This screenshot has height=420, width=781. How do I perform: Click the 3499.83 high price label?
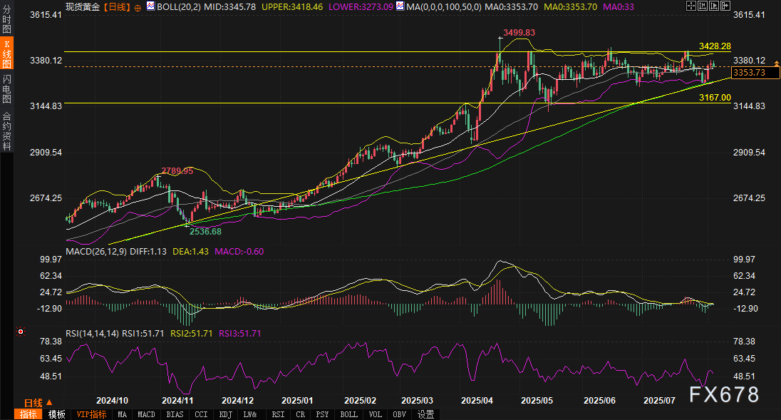coord(519,33)
